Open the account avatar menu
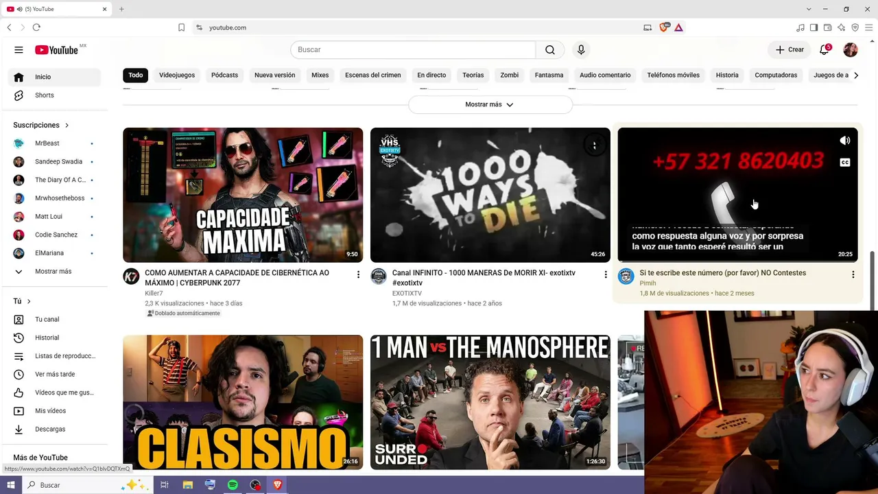 pyautogui.click(x=851, y=50)
